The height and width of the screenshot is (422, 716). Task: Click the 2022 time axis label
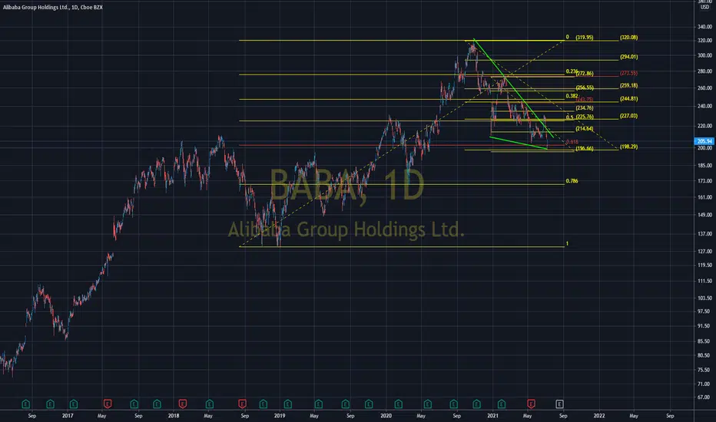599,416
